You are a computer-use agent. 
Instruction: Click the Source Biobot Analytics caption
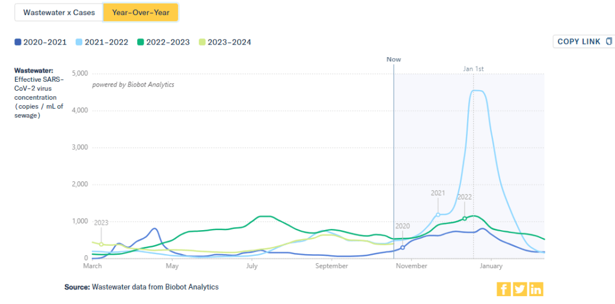tap(141, 287)
